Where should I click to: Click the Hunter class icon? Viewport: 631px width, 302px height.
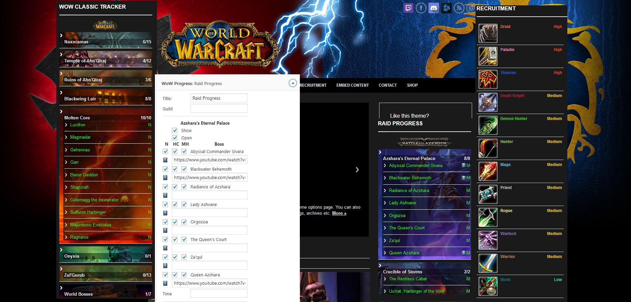488,148
